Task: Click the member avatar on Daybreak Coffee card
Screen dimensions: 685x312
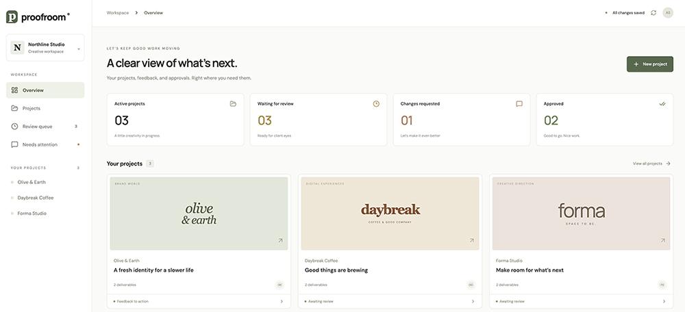Action: pyautogui.click(x=471, y=285)
